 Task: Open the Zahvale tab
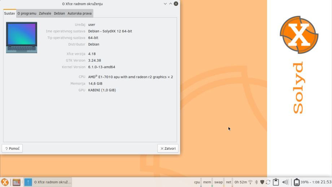45,13
